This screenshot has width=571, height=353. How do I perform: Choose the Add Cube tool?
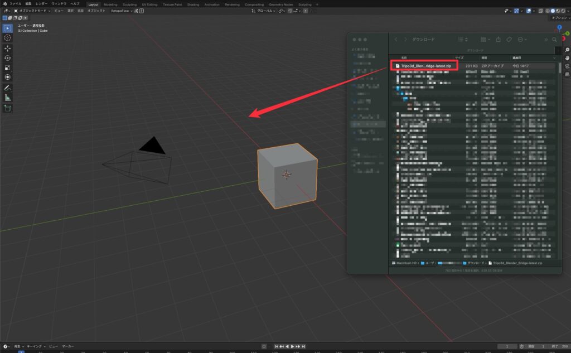pyautogui.click(x=8, y=108)
